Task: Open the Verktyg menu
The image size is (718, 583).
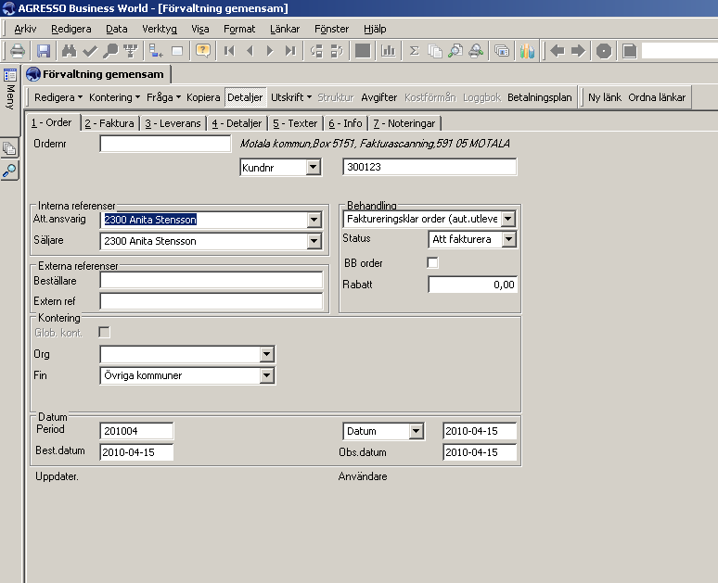Action: coord(160,29)
